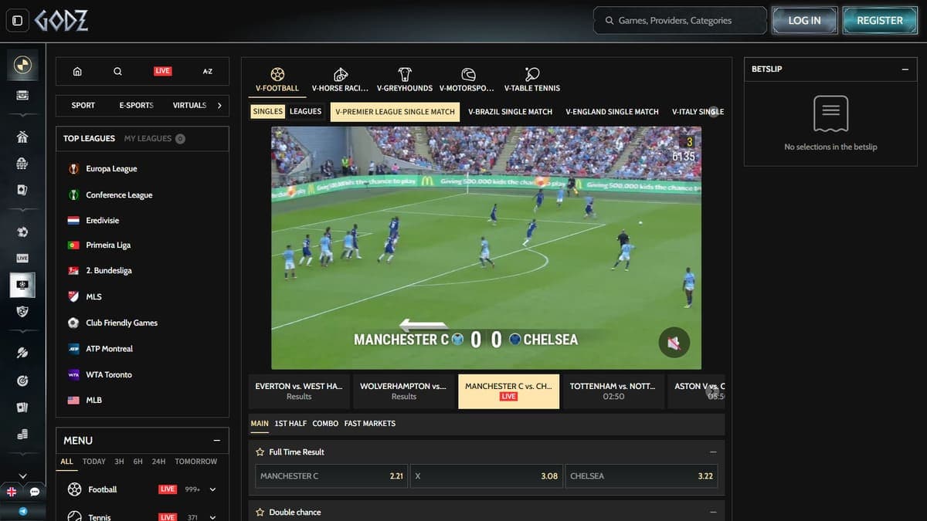
Task: Click the REGISTER button
Action: (880, 21)
